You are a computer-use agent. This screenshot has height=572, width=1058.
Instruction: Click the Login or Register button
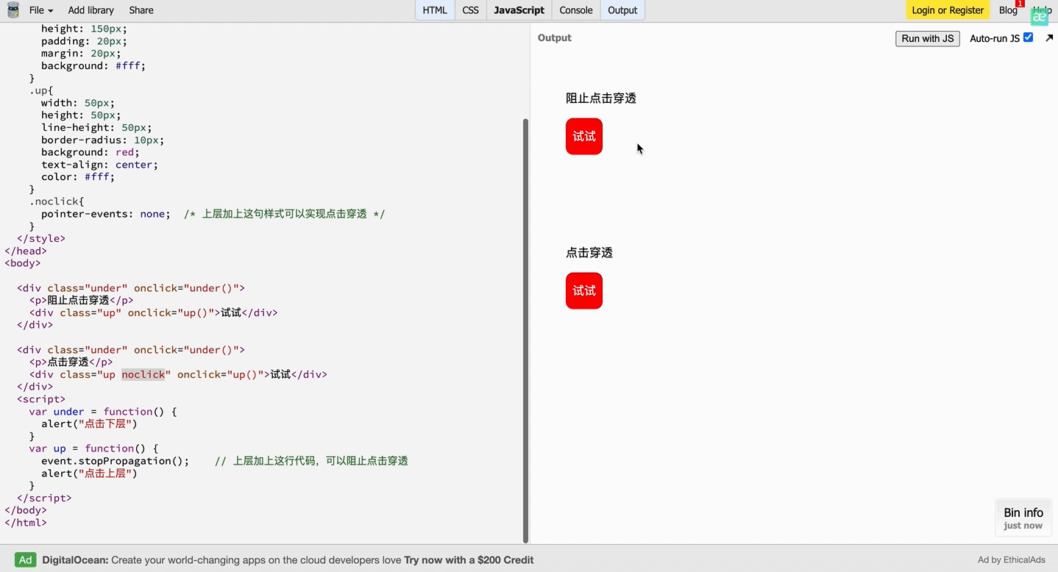pyautogui.click(x=948, y=10)
